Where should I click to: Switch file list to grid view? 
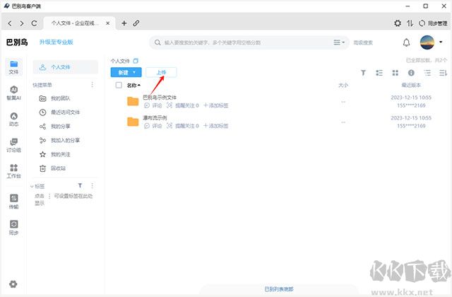(395, 73)
